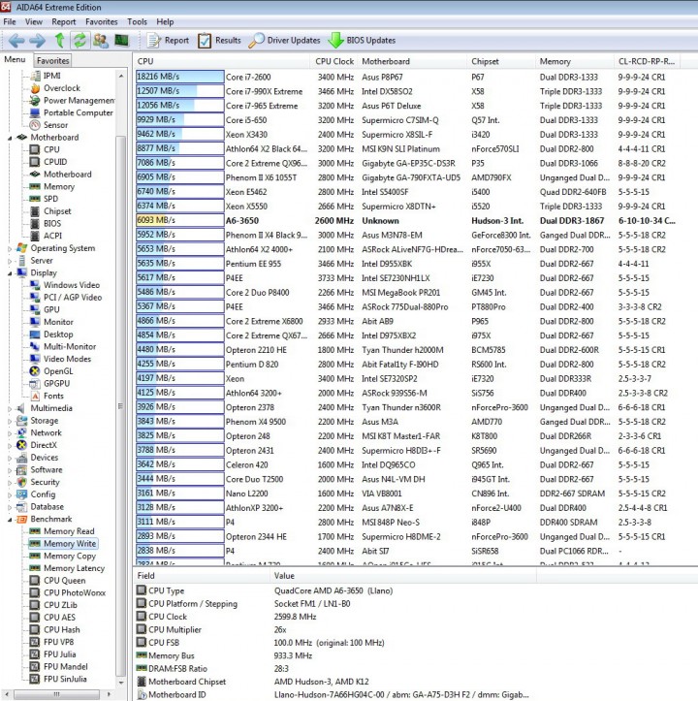Click the CL-RCD-RP-R column header

646,61
